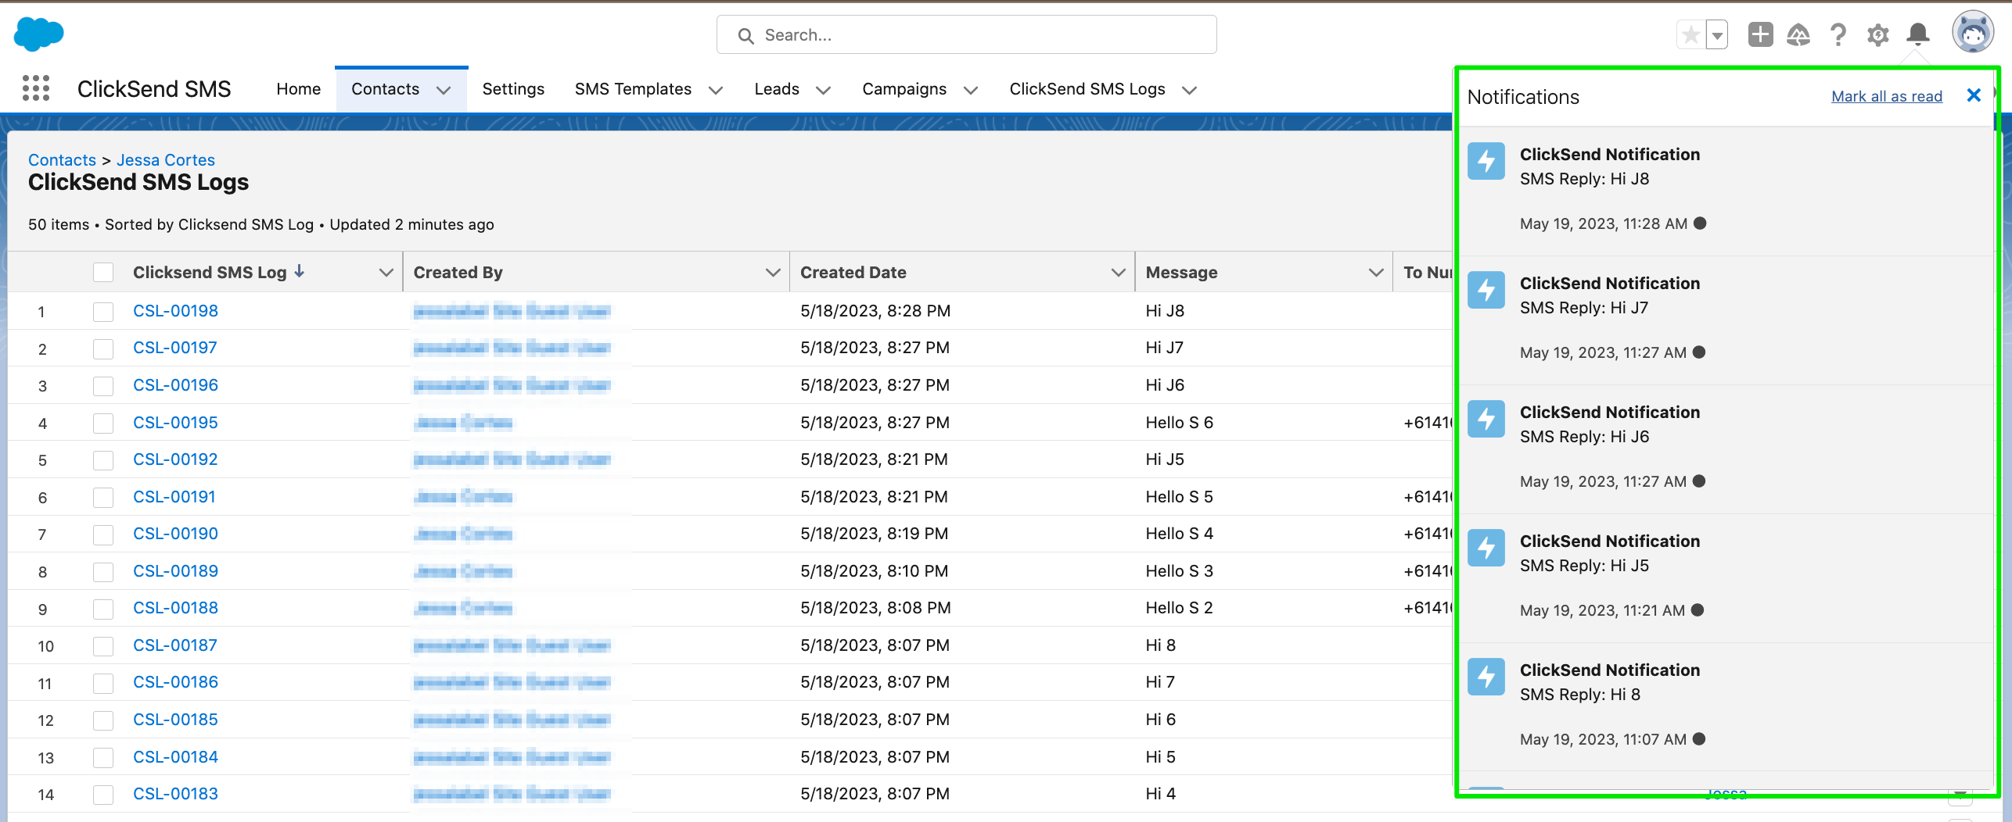Image resolution: width=2012 pixels, height=822 pixels.
Task: Click the '5/18/2023, 8:08 PM' date cell
Action: click(875, 607)
